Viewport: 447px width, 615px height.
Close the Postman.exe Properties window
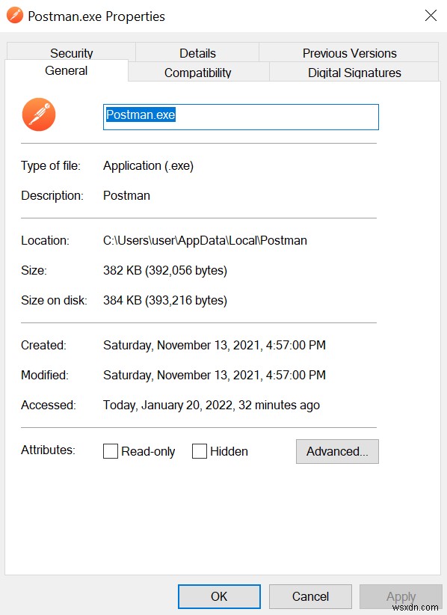tap(431, 15)
